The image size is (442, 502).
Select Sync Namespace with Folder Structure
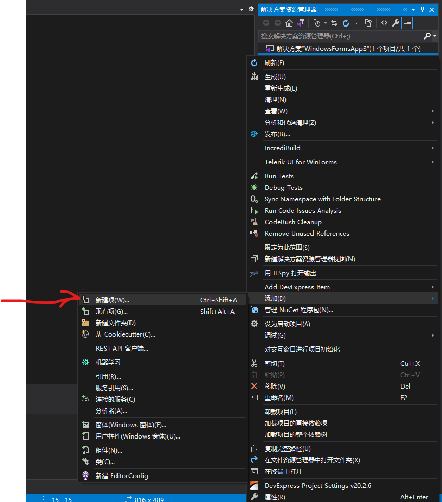click(343, 199)
